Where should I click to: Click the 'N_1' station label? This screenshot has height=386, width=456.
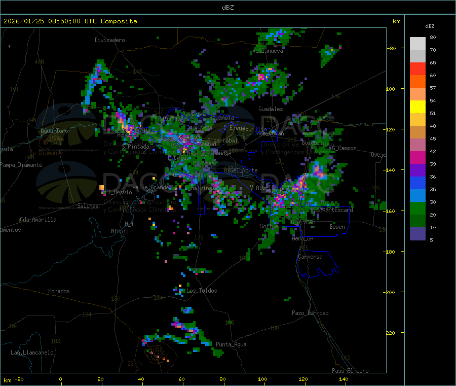point(129,224)
